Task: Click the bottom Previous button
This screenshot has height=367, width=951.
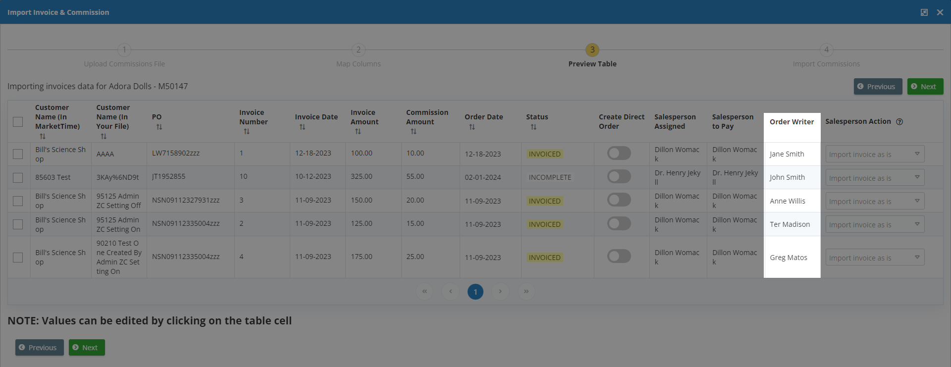Action: coord(39,348)
